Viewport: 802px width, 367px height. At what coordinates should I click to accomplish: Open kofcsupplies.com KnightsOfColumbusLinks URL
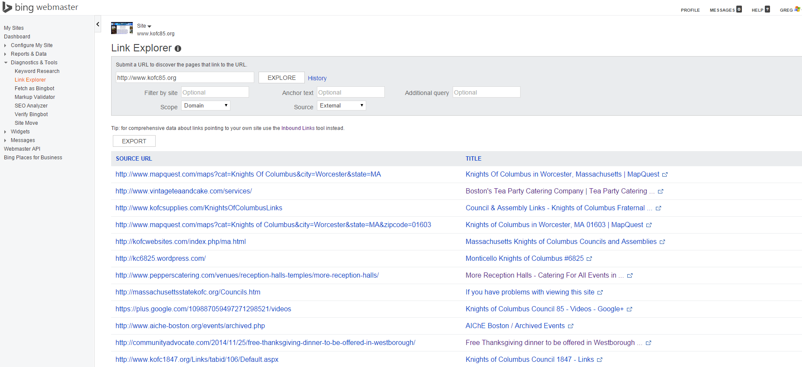point(199,208)
